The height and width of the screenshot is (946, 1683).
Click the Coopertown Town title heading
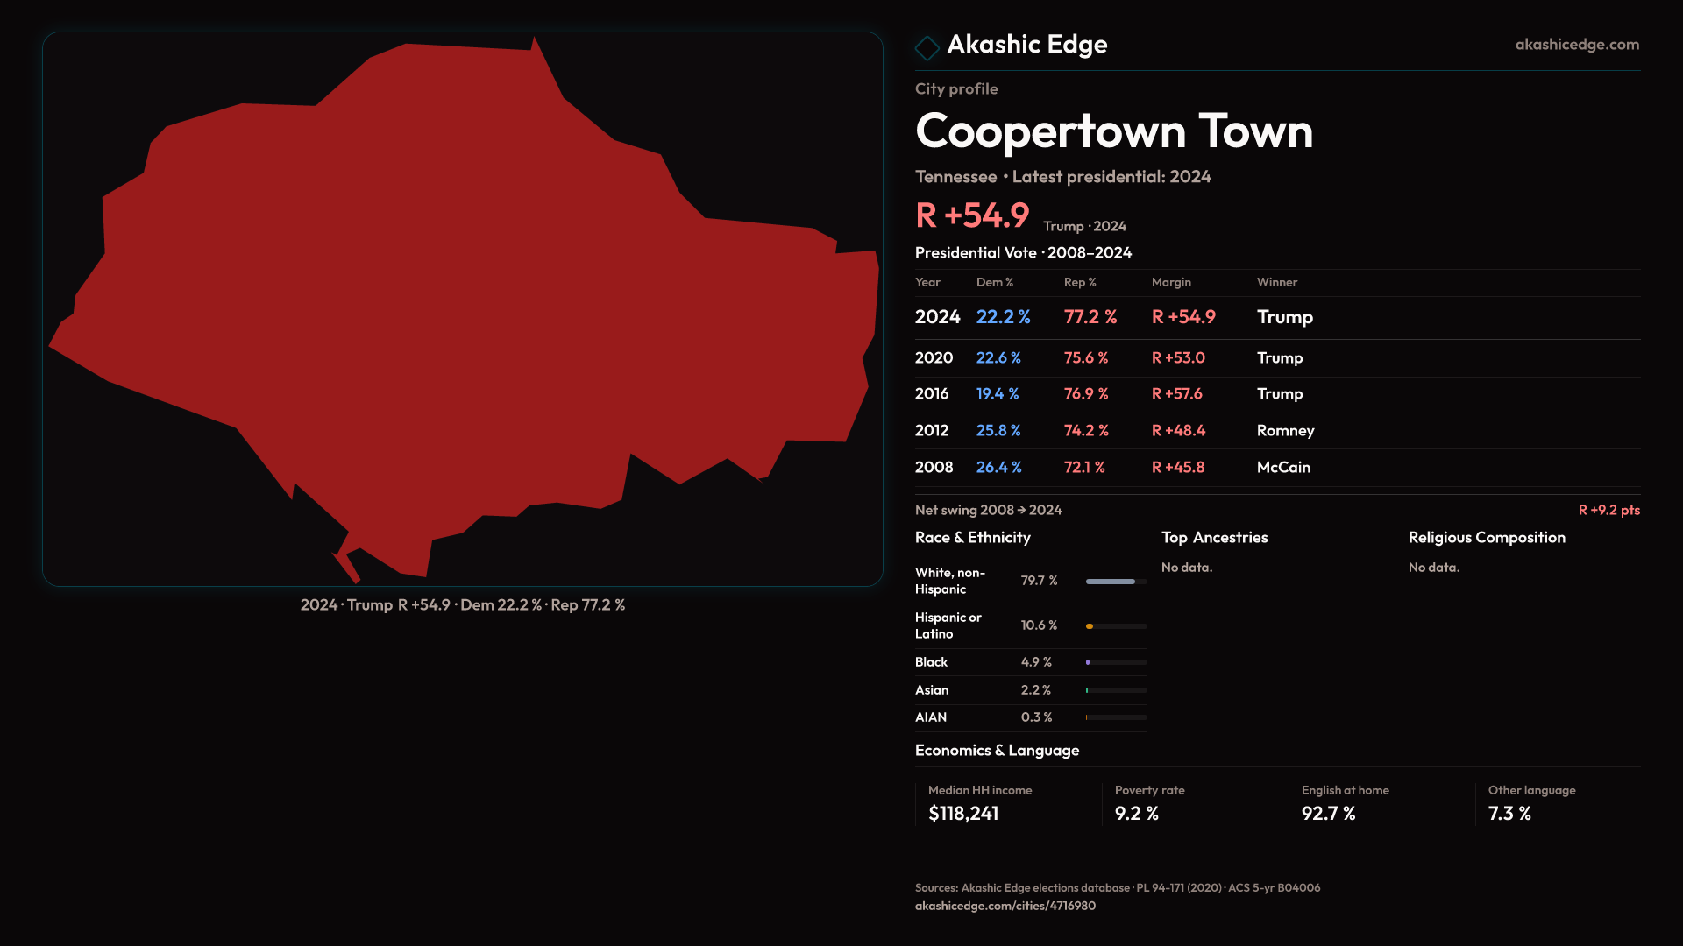(x=1113, y=131)
